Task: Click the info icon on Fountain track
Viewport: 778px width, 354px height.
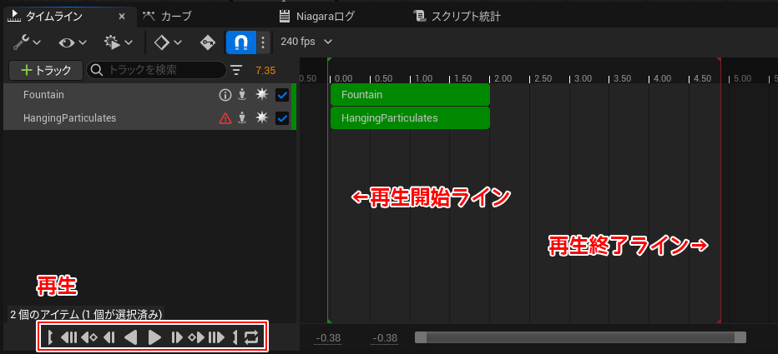Action: coord(225,95)
